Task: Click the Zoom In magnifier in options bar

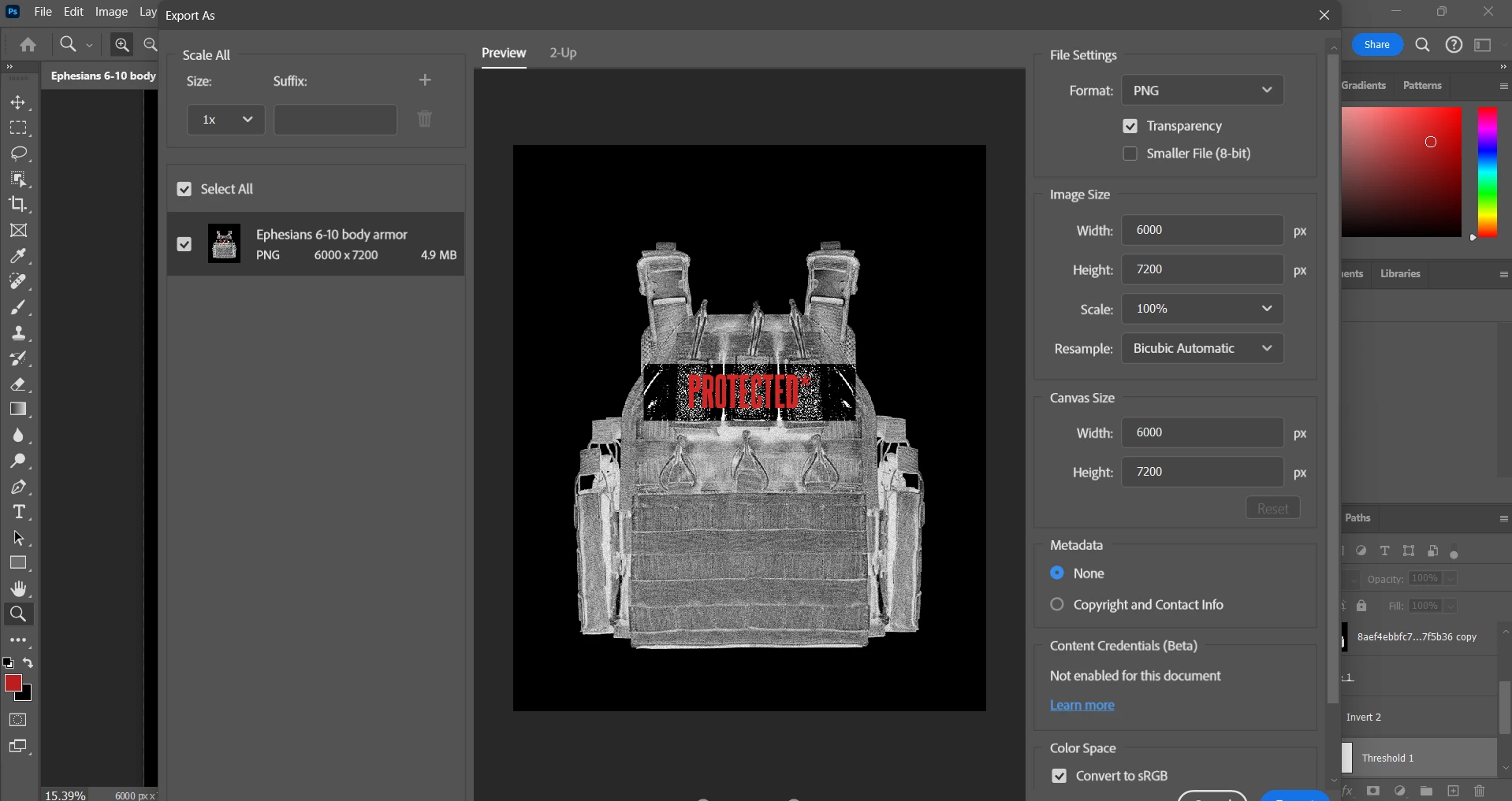Action: (x=122, y=45)
